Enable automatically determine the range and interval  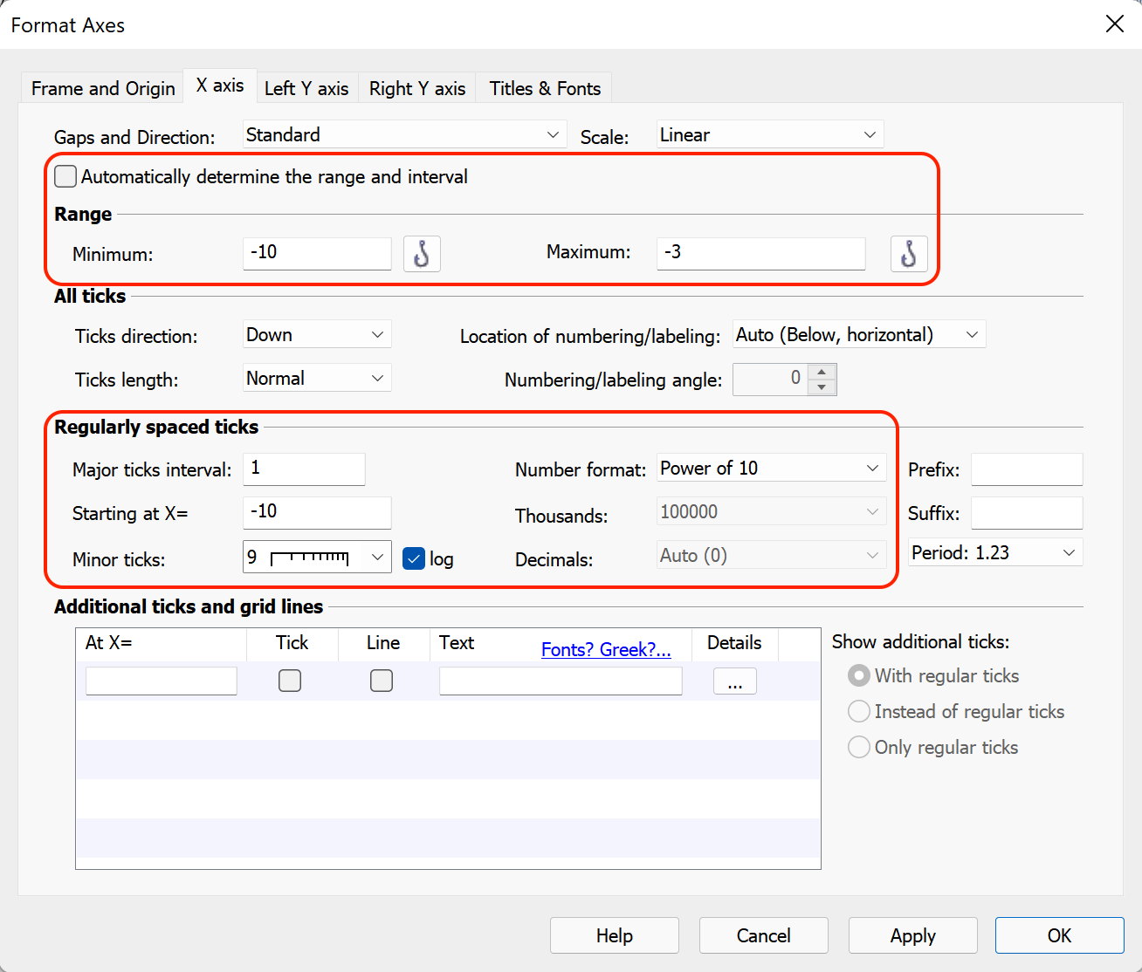point(65,176)
